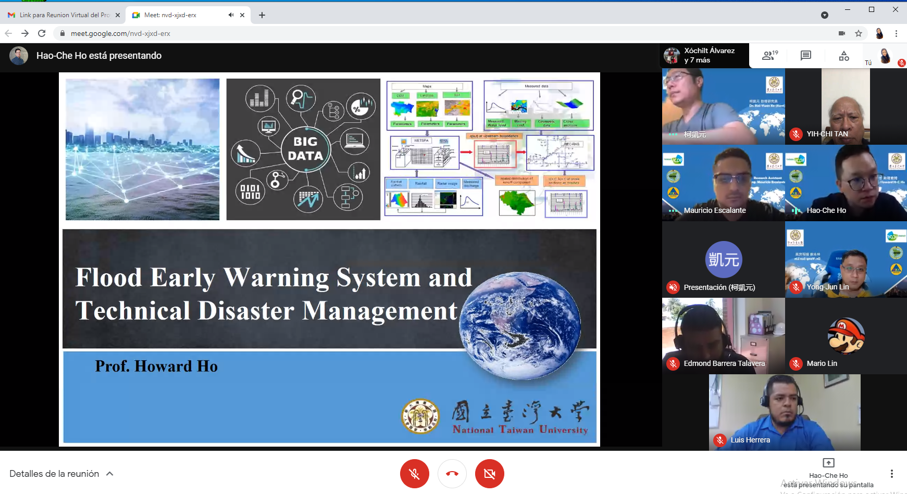Click the presented Flood Early Warning slide

[x=329, y=259]
